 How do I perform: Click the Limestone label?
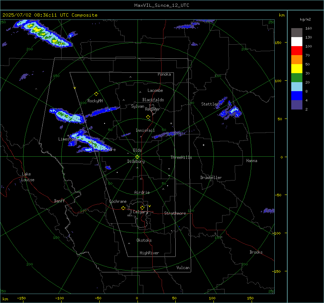coord(68,139)
